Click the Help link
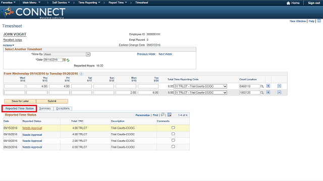 [x=311, y=21]
